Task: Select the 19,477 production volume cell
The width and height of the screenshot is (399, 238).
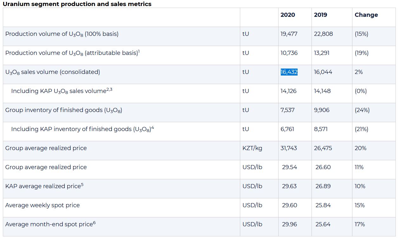Action: click(289, 34)
